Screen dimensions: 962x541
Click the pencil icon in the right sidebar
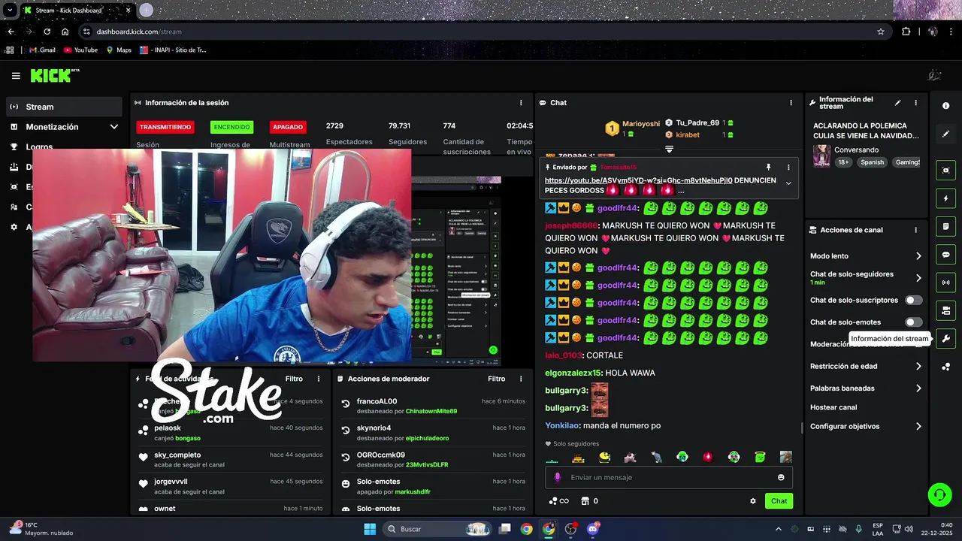pyautogui.click(x=945, y=134)
